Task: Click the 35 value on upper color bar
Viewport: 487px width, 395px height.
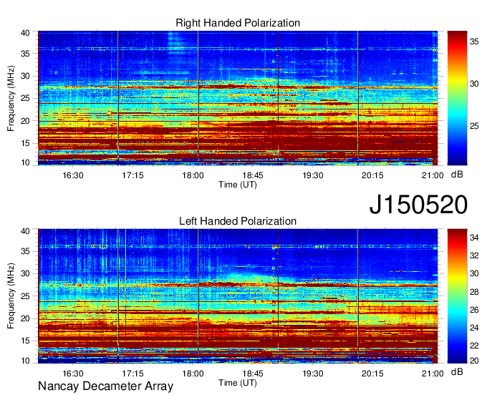Action: point(474,42)
